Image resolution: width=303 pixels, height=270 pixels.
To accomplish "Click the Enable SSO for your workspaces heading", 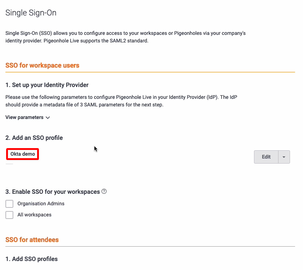I will [53, 192].
